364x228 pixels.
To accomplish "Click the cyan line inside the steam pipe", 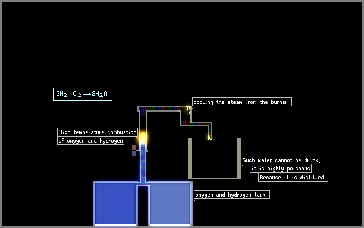I will [x=186, y=121].
